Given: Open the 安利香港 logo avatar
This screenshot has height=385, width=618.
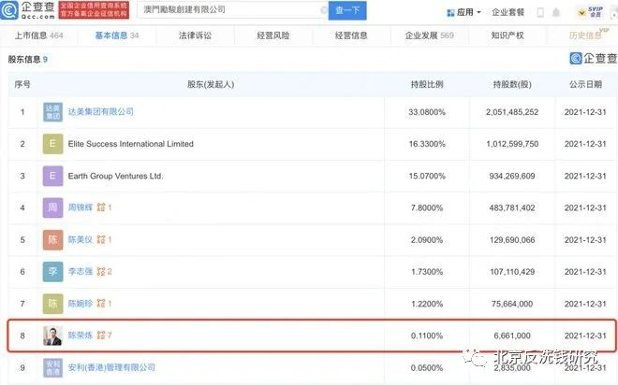Looking at the screenshot, I should pyautogui.click(x=52, y=367).
